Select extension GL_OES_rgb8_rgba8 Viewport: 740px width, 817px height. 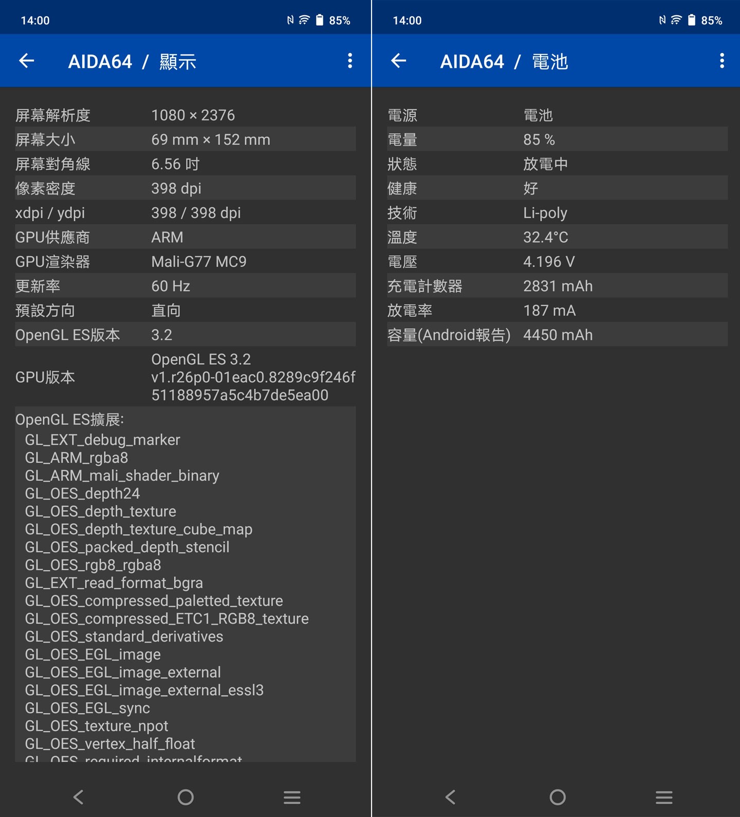point(93,565)
